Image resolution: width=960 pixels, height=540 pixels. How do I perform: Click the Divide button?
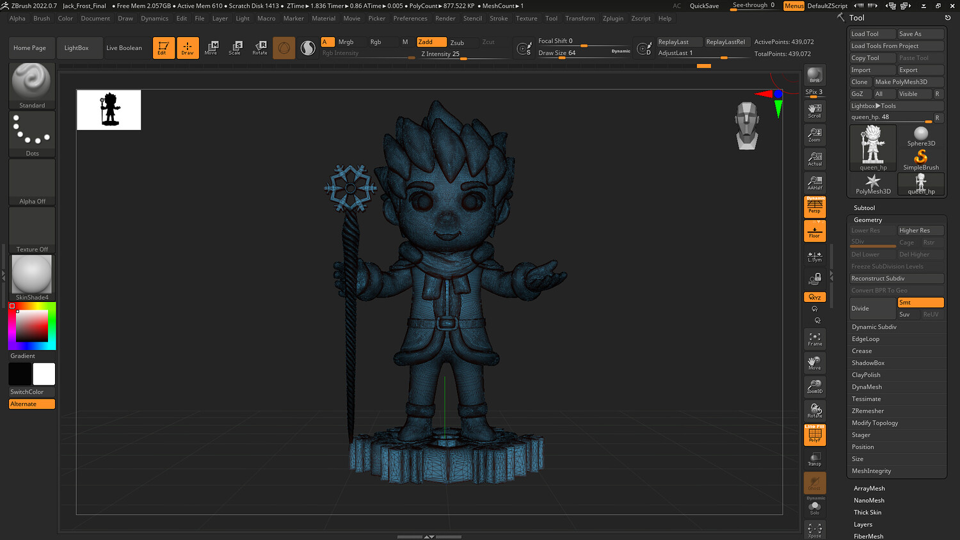[x=872, y=308]
